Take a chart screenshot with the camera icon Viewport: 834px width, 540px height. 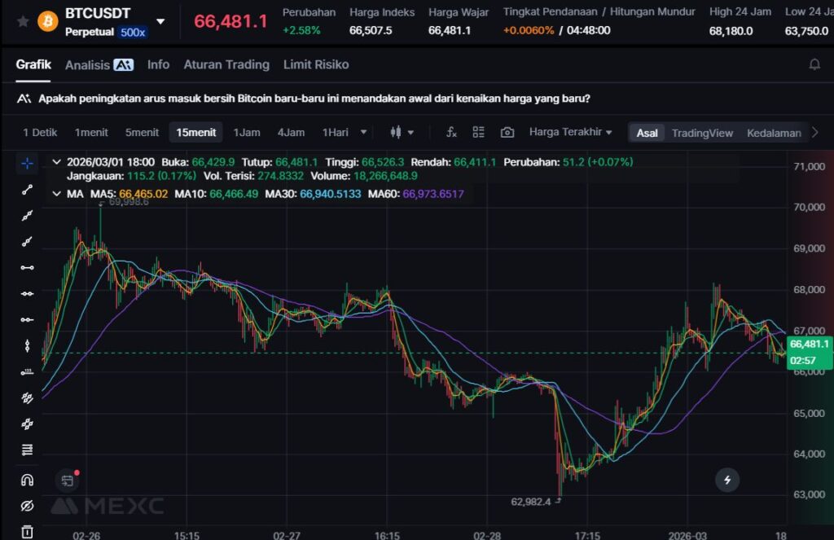pos(507,132)
